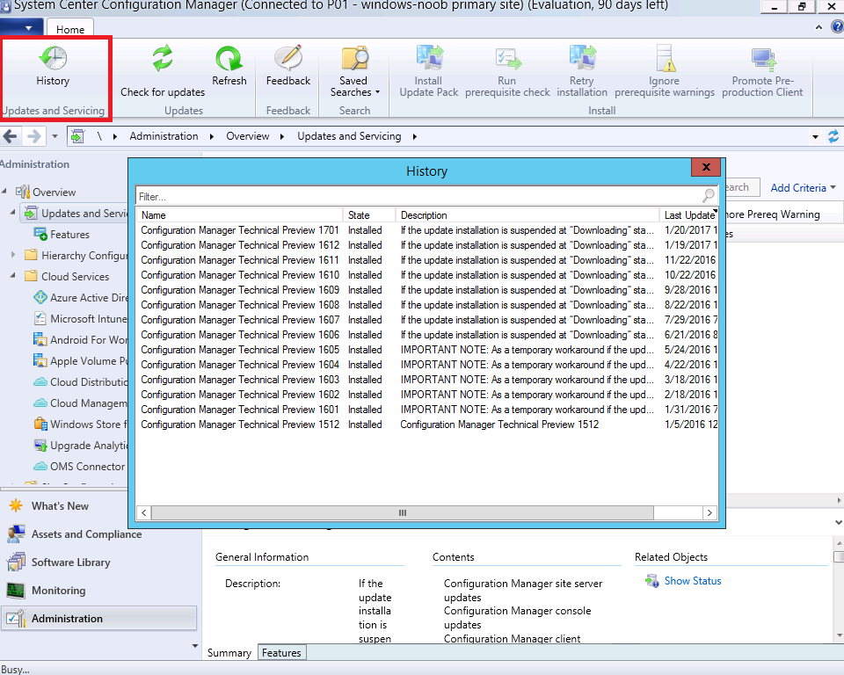Collapse Updates and Servicing tree node
This screenshot has width=844, height=675.
click(x=13, y=214)
